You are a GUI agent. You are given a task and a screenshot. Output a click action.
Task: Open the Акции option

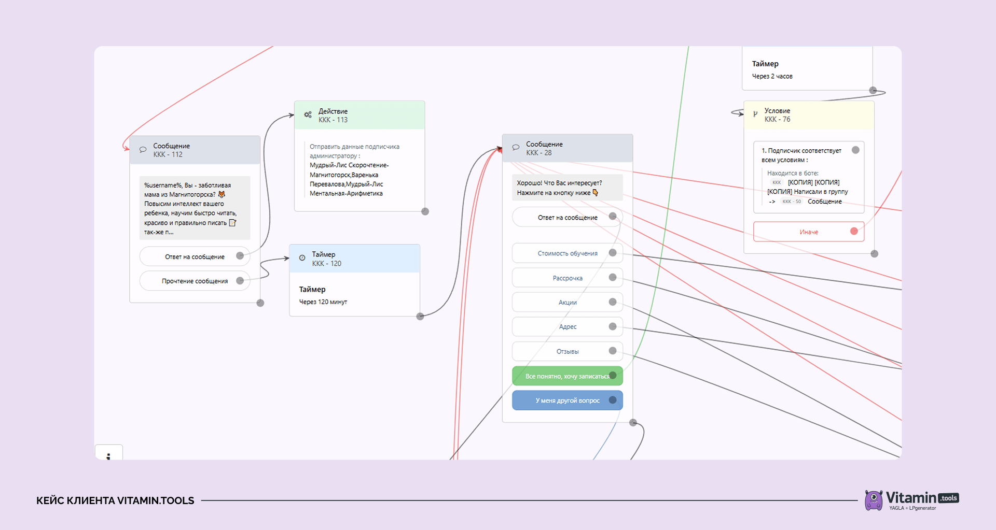coord(568,303)
